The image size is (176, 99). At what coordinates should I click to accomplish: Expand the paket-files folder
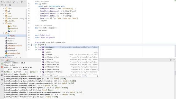click(x=3, y=21)
